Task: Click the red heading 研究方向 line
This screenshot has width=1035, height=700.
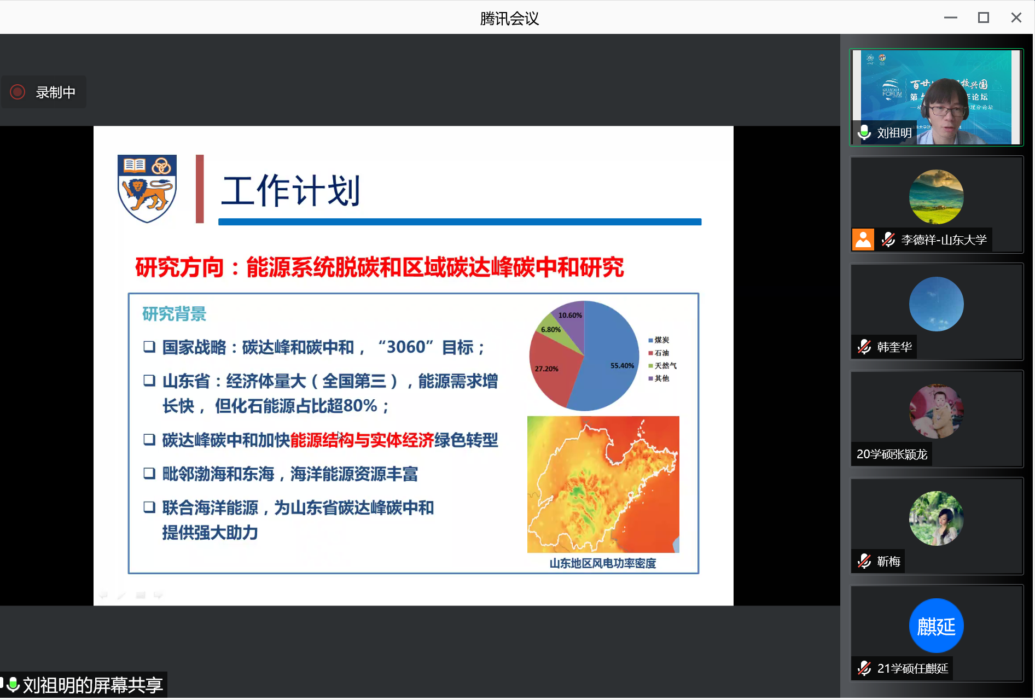Action: (379, 267)
